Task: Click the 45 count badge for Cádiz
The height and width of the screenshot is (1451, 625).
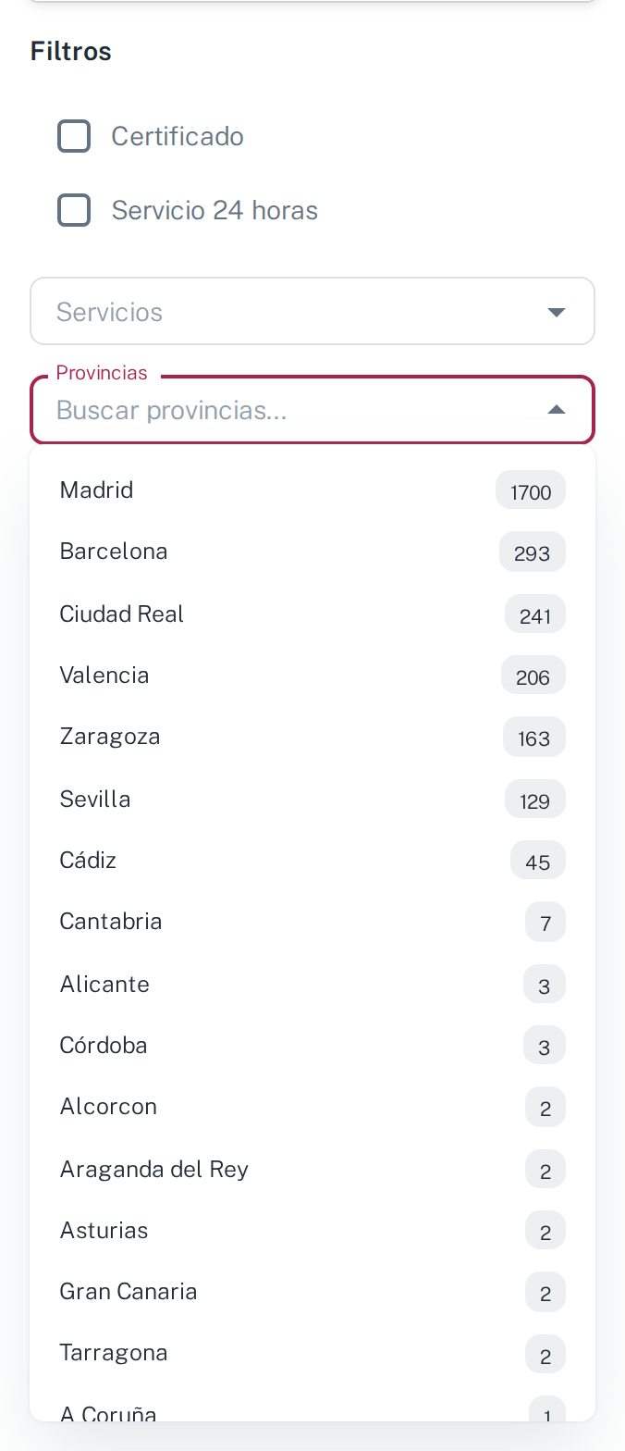Action: (538, 862)
